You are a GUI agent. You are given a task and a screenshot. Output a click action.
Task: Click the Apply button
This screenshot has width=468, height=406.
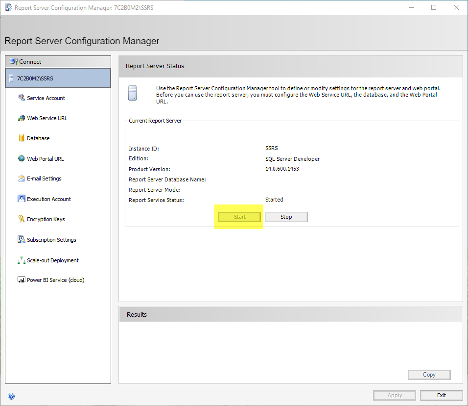[395, 395]
